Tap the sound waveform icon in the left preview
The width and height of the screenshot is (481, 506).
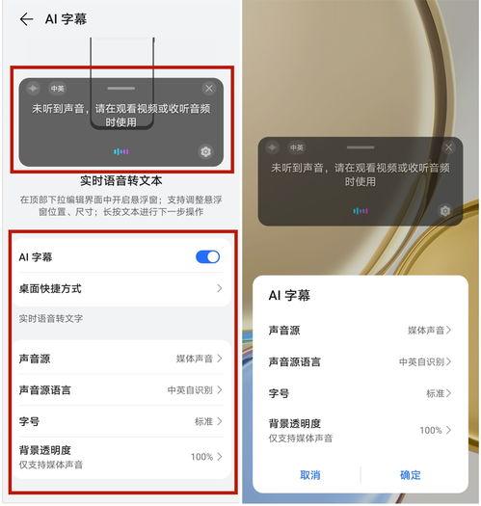[x=121, y=151]
